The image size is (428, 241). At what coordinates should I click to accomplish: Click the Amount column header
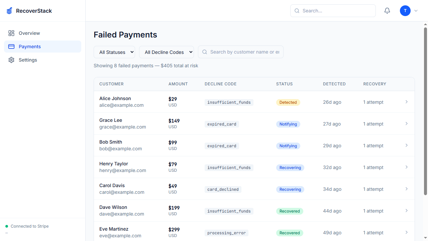pos(178,84)
